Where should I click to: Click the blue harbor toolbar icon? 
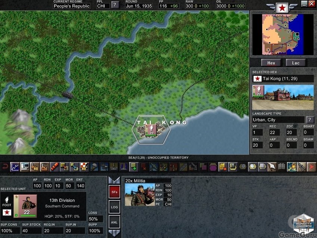pos(124,167)
